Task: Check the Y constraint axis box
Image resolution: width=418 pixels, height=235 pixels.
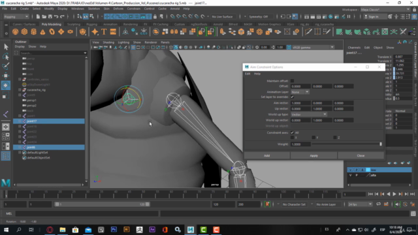Action: (313, 138)
